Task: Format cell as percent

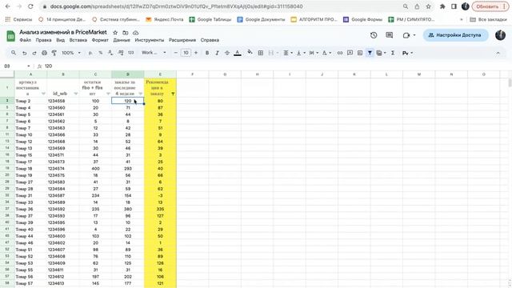Action: click(x=101, y=53)
